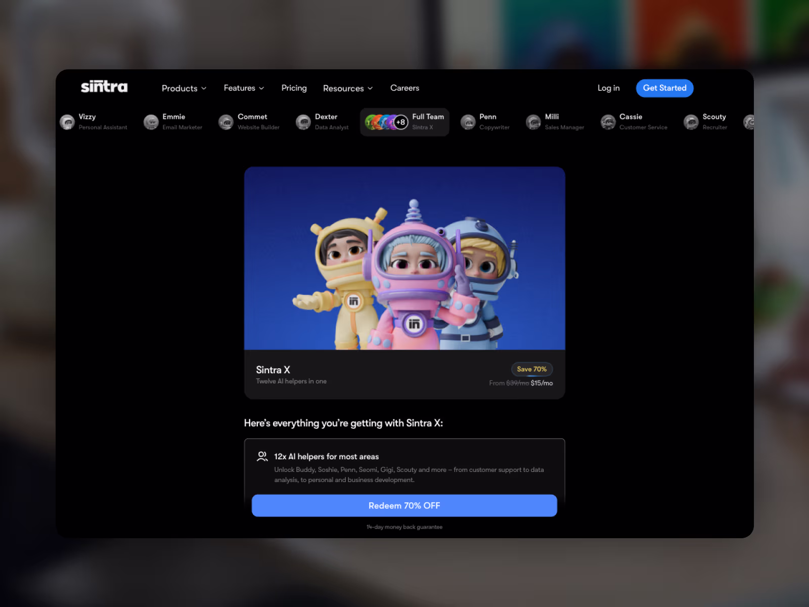Choose Milli Sales Manager avatar

(533, 122)
